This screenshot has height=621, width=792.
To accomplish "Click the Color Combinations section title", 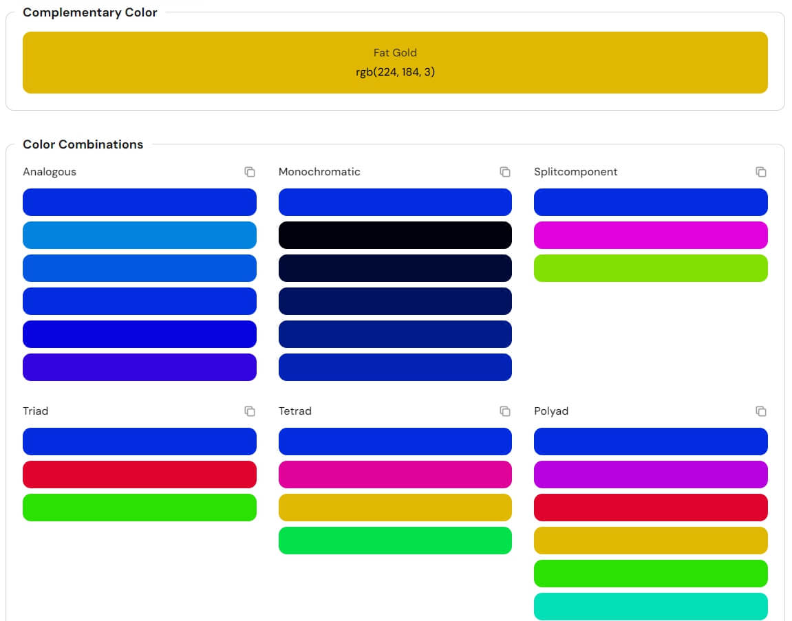I will coord(83,144).
